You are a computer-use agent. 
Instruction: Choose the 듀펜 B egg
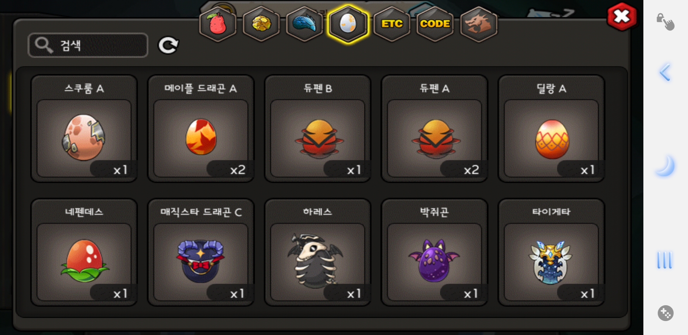318,129
